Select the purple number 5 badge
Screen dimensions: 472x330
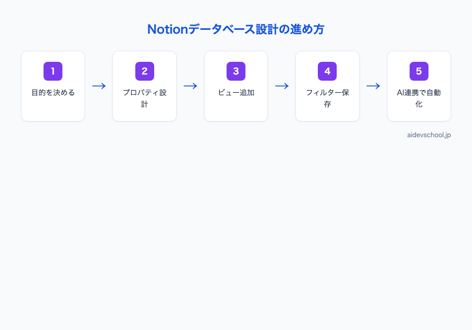(419, 71)
